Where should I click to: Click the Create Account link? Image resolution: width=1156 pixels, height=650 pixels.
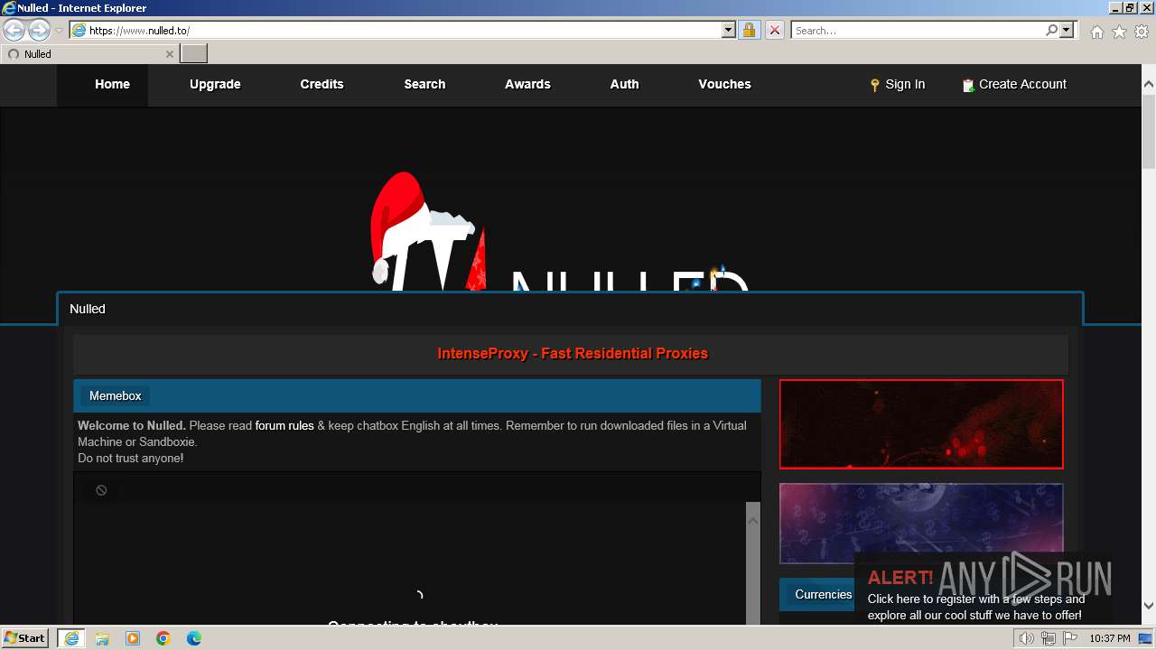point(1022,84)
